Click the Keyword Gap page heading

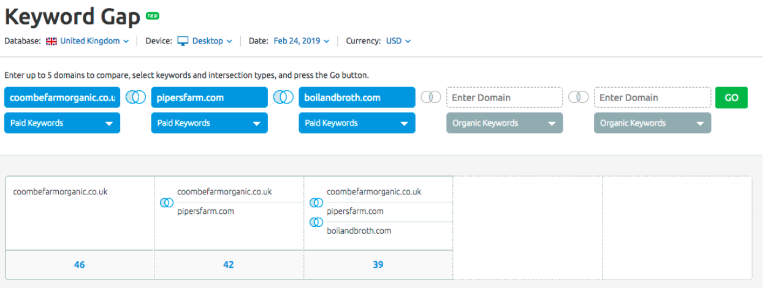coord(72,17)
